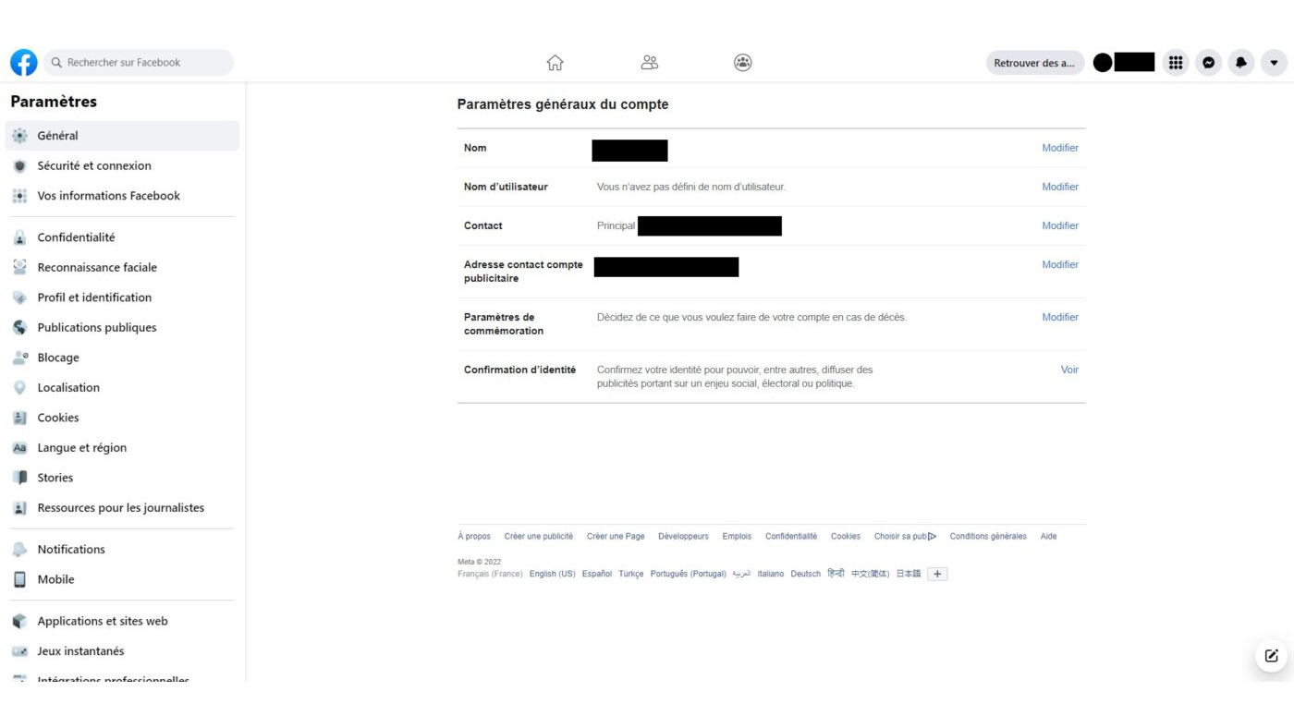This screenshot has width=1294, height=728.
Task: Click the floating compose post icon
Action: [x=1270, y=656]
